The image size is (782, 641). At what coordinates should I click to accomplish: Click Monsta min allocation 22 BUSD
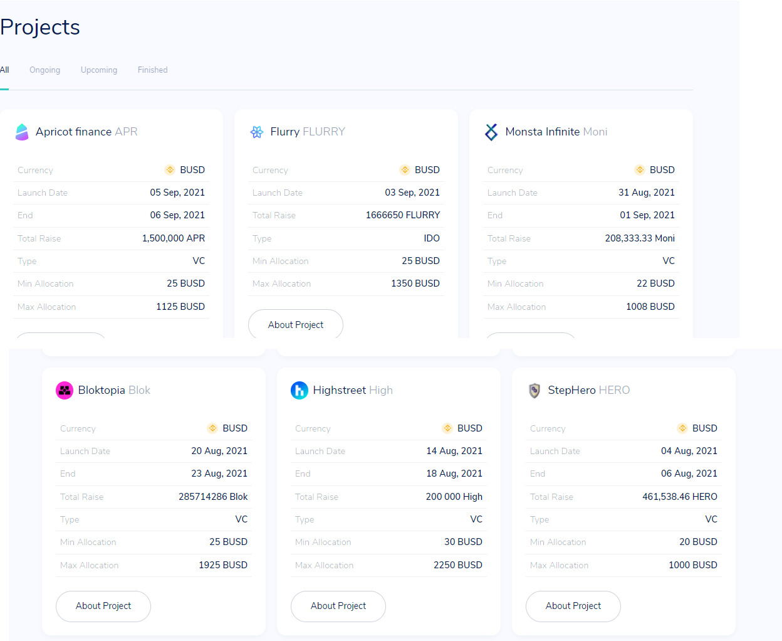(x=655, y=283)
